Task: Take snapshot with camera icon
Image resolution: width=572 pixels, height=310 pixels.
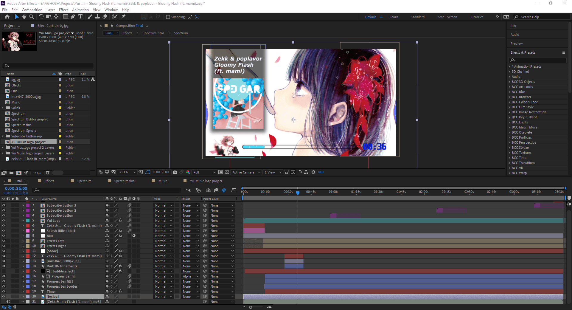Action: (x=175, y=172)
